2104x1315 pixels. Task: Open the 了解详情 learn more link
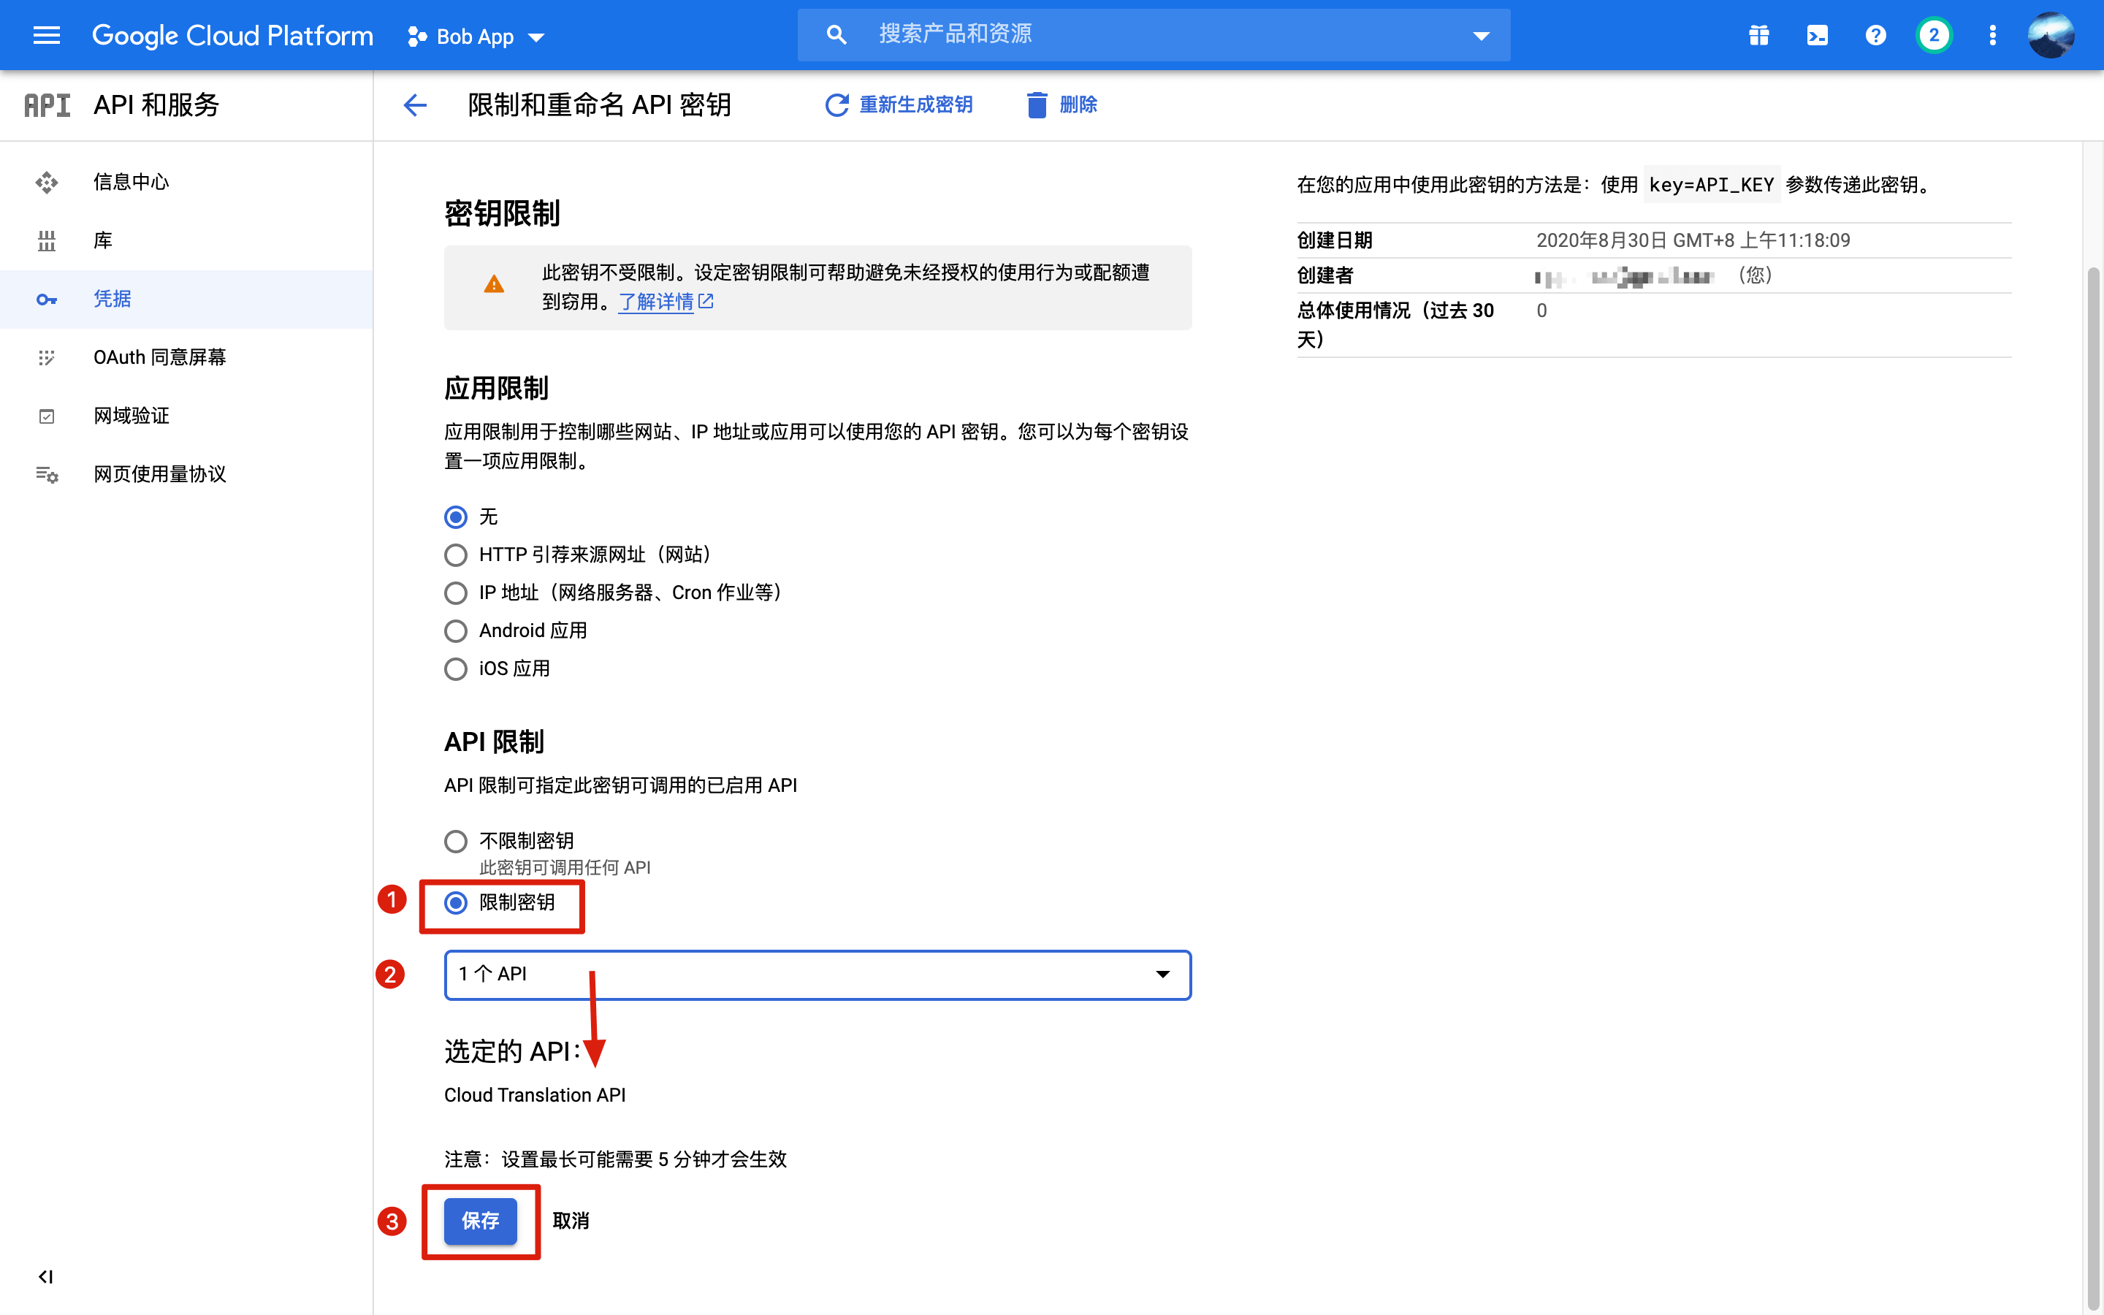click(666, 302)
